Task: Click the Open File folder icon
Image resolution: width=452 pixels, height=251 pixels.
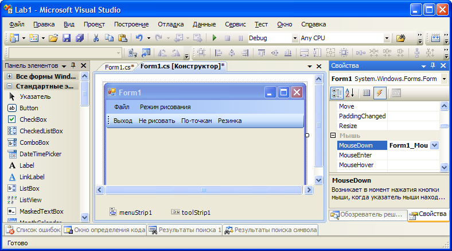Action: [x=53, y=38]
